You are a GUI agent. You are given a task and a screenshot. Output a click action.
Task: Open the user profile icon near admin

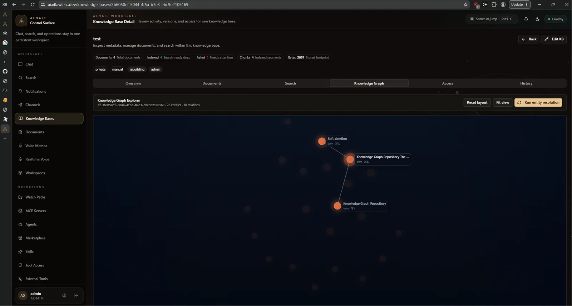(x=64, y=296)
